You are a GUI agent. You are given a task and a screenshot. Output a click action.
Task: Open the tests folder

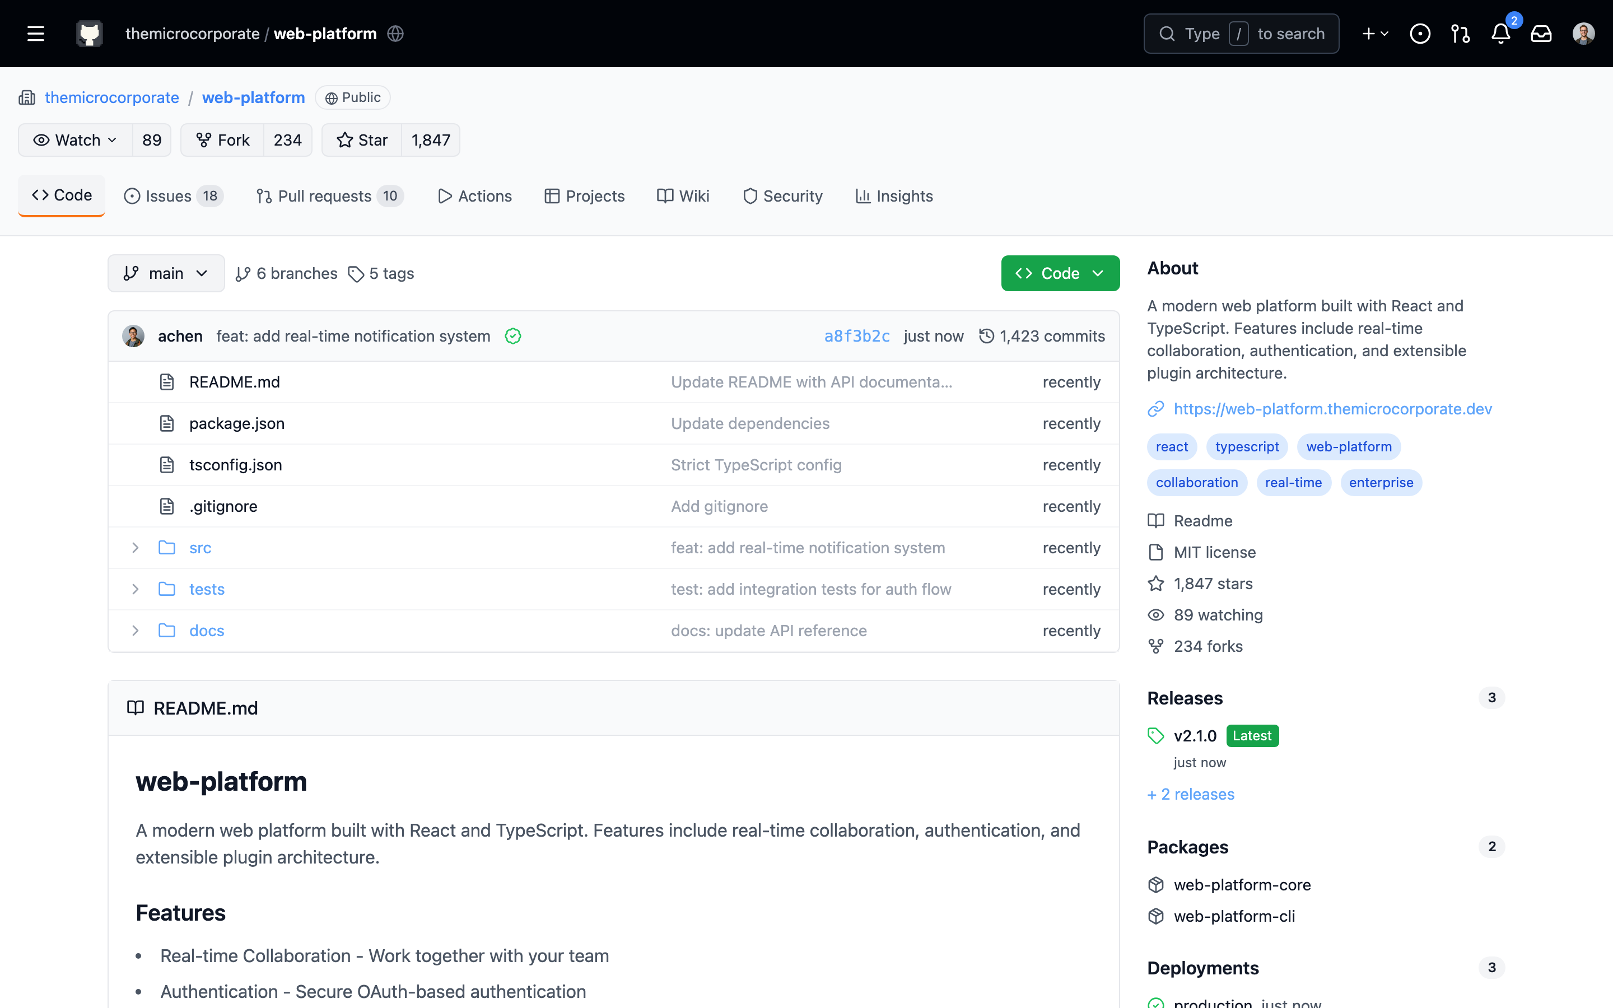[x=207, y=589]
